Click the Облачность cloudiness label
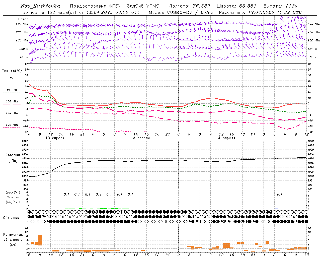This screenshot has height=257, width=321. tap(13, 218)
